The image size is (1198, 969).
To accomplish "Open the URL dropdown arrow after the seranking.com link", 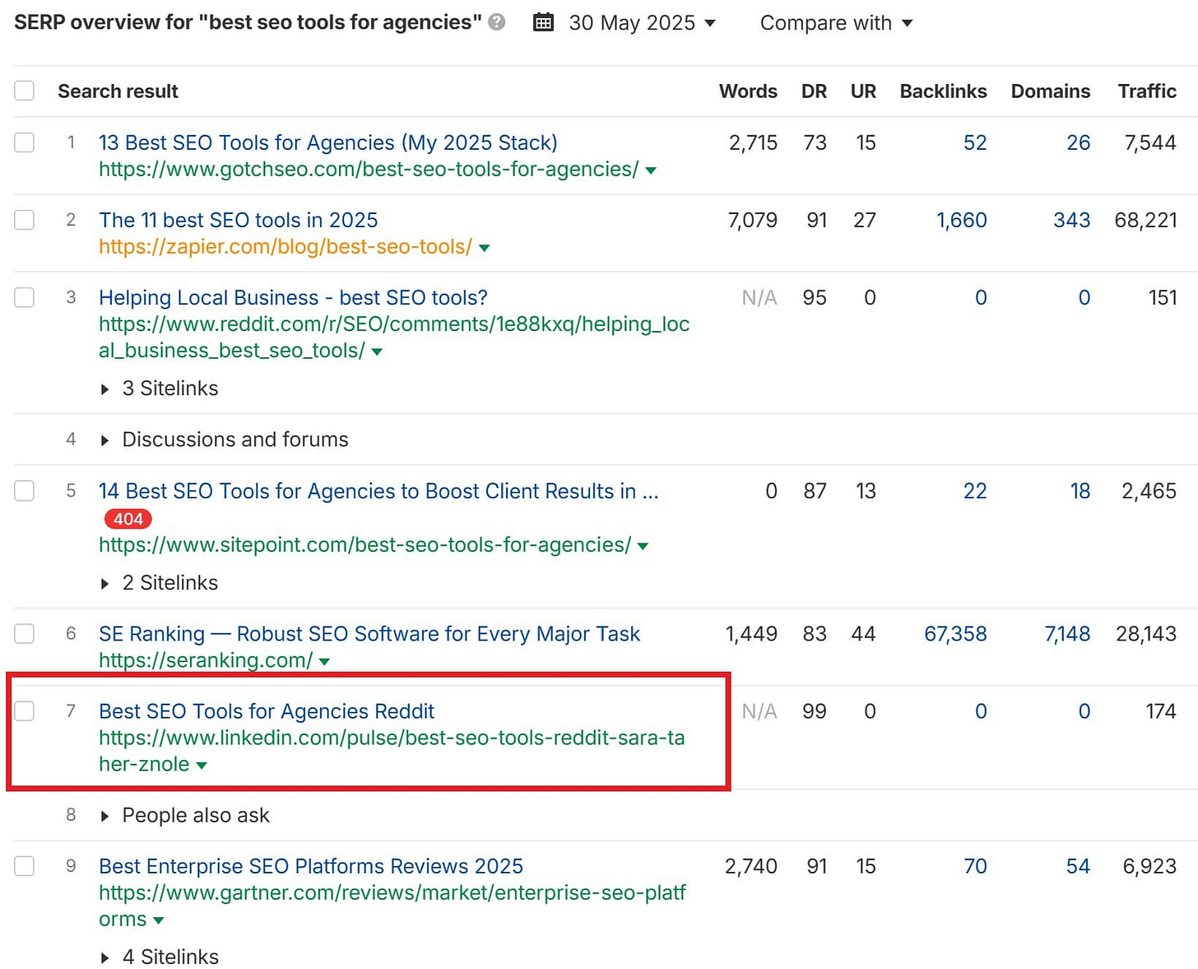I will pyautogui.click(x=324, y=661).
